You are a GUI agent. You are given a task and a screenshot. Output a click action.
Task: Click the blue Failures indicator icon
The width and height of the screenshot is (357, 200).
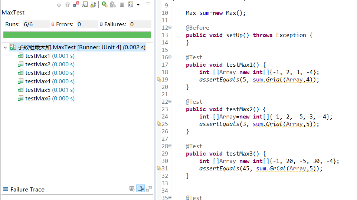tap(101, 24)
